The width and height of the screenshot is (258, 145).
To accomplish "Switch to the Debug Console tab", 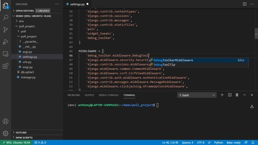I will [x=108, y=95].
